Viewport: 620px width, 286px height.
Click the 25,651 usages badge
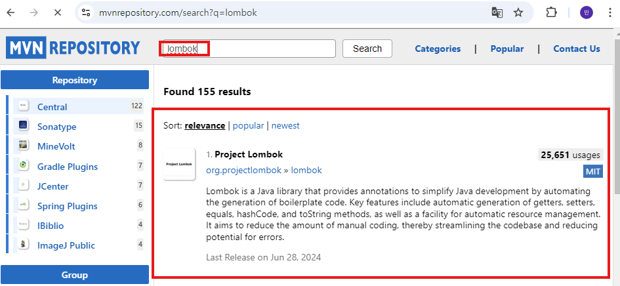tap(571, 155)
